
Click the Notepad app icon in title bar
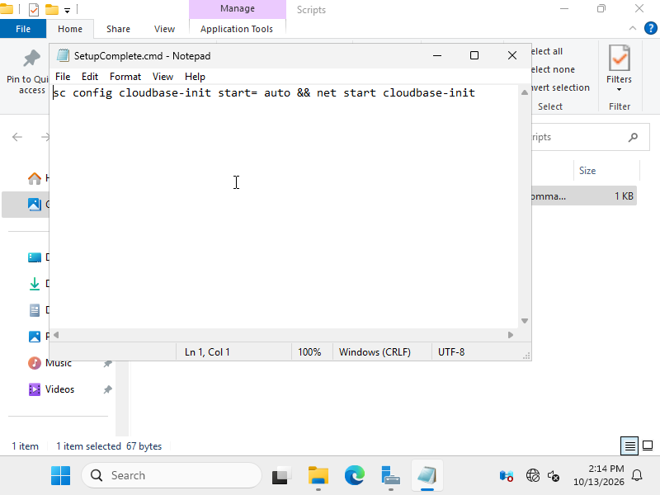[x=64, y=55]
